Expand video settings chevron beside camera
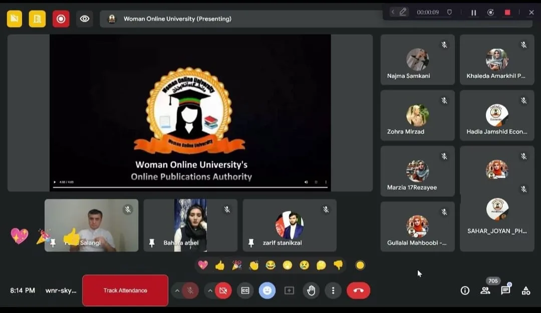This screenshot has height=313, width=541. coord(210,290)
